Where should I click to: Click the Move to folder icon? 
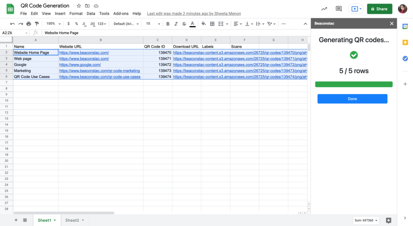(88, 6)
